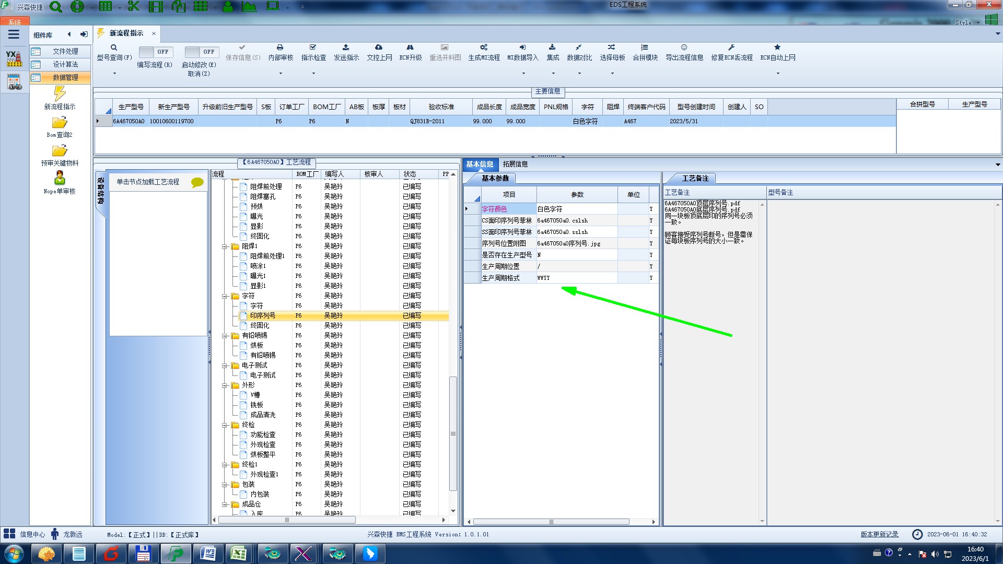Click the process tree vertical scrollbar
This screenshot has height=564, width=1003.
pos(453,433)
